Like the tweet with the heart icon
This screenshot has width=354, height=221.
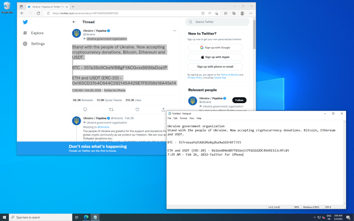pos(137,110)
